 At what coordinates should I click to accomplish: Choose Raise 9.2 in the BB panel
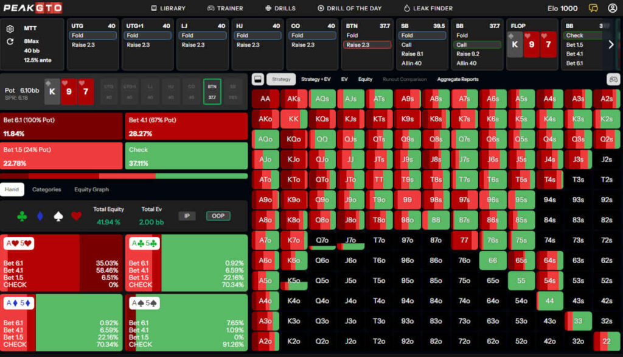coord(467,54)
